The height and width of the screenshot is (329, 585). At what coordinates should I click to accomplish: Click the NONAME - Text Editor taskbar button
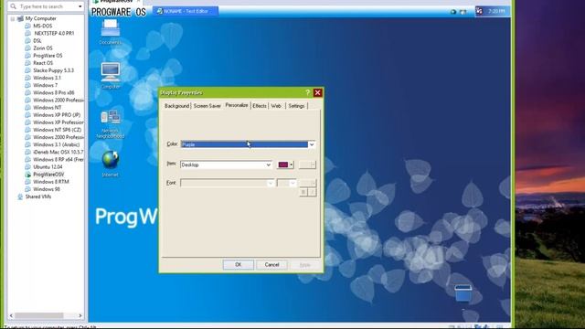point(186,11)
